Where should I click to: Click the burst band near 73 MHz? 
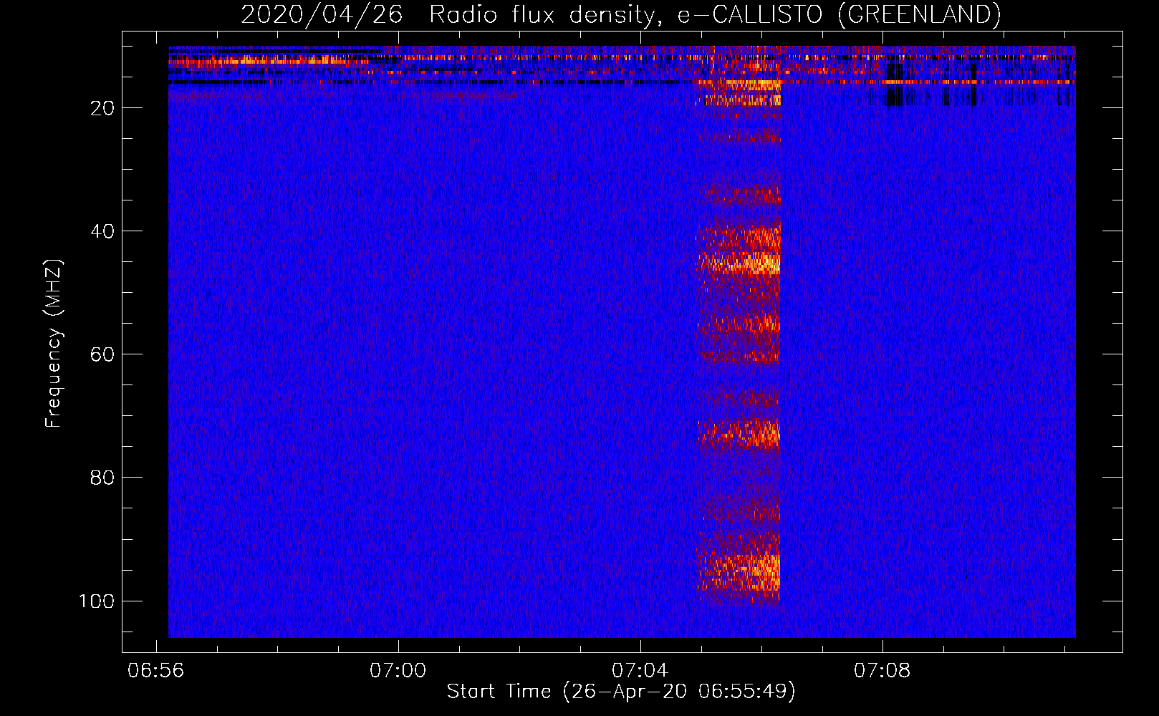pos(739,433)
